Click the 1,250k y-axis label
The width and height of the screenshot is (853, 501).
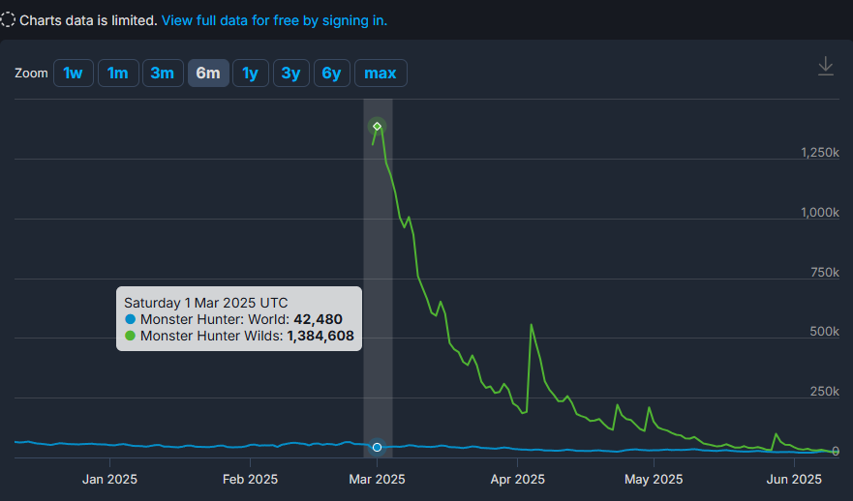819,153
